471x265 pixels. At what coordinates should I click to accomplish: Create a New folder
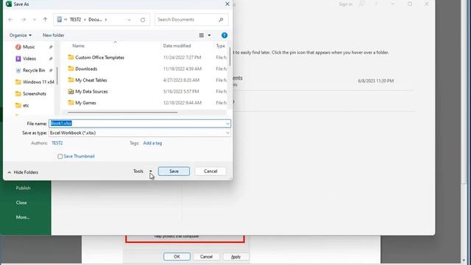point(54,35)
